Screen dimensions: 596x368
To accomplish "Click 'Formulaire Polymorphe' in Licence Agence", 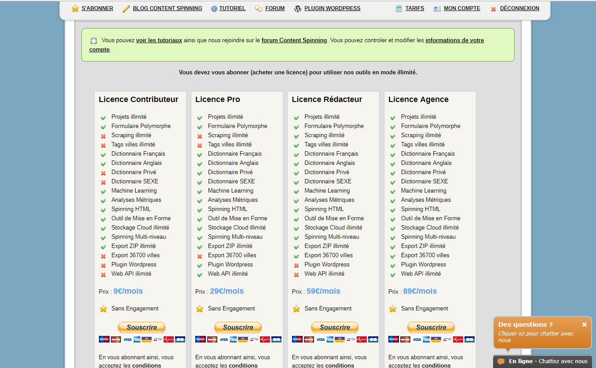I will pyautogui.click(x=431, y=126).
